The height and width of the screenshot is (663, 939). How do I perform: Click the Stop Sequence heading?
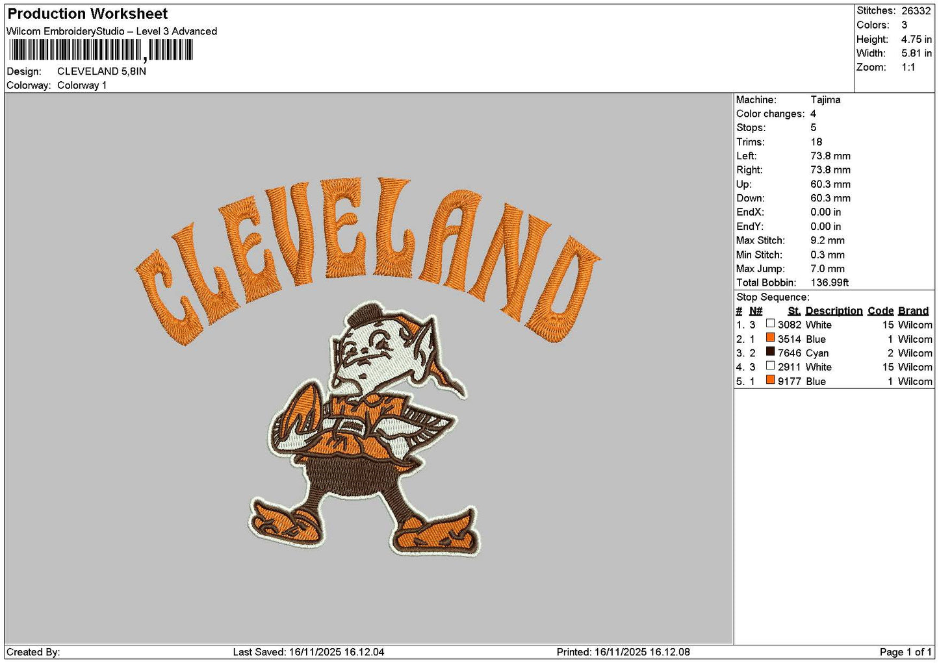773,297
